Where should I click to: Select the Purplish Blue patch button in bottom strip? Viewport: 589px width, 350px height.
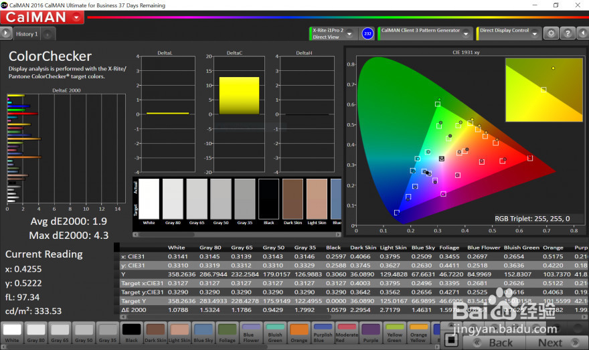tap(323, 333)
